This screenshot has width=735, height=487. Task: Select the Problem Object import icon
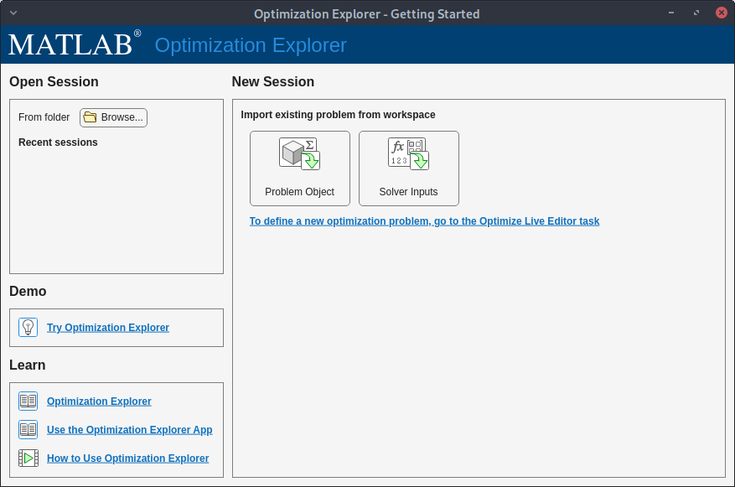(x=299, y=153)
